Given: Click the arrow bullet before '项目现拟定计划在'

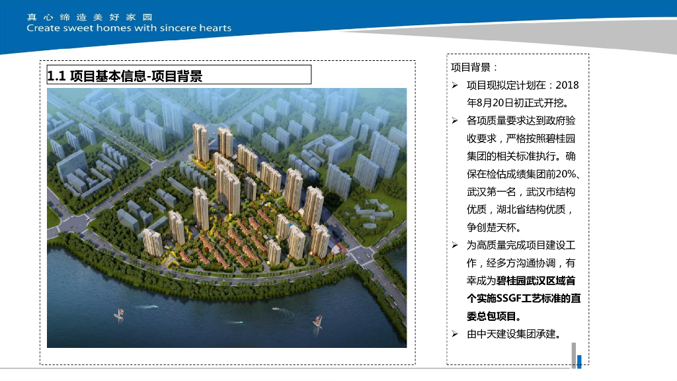Looking at the screenshot, I should tap(455, 85).
